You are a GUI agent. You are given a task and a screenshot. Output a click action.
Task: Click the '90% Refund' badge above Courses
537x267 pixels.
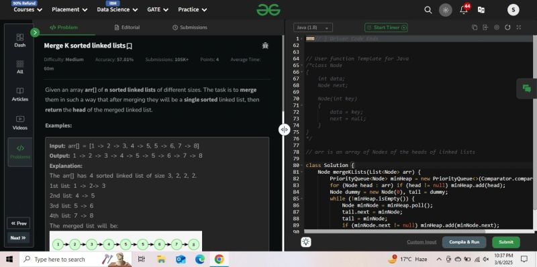tap(23, 3)
